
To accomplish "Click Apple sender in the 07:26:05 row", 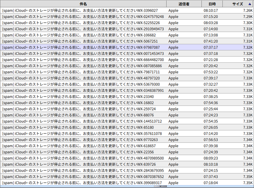I will coord(173,128).
